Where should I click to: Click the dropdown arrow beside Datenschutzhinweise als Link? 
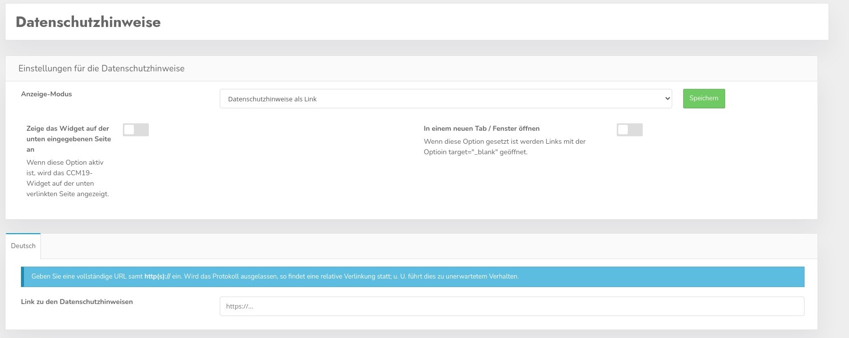pos(667,99)
